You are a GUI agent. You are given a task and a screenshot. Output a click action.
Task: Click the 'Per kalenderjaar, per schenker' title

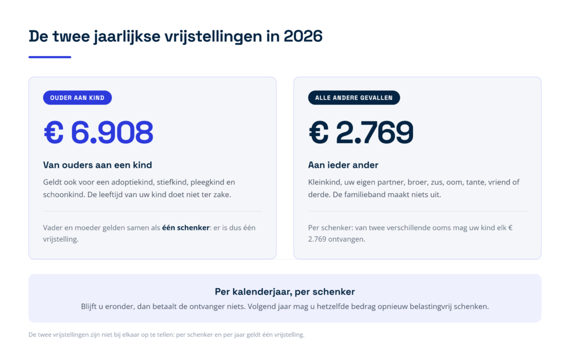click(x=284, y=292)
